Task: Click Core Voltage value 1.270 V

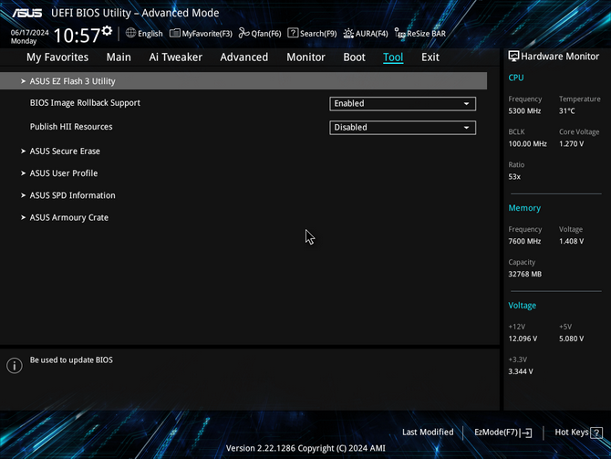Action: [571, 144]
